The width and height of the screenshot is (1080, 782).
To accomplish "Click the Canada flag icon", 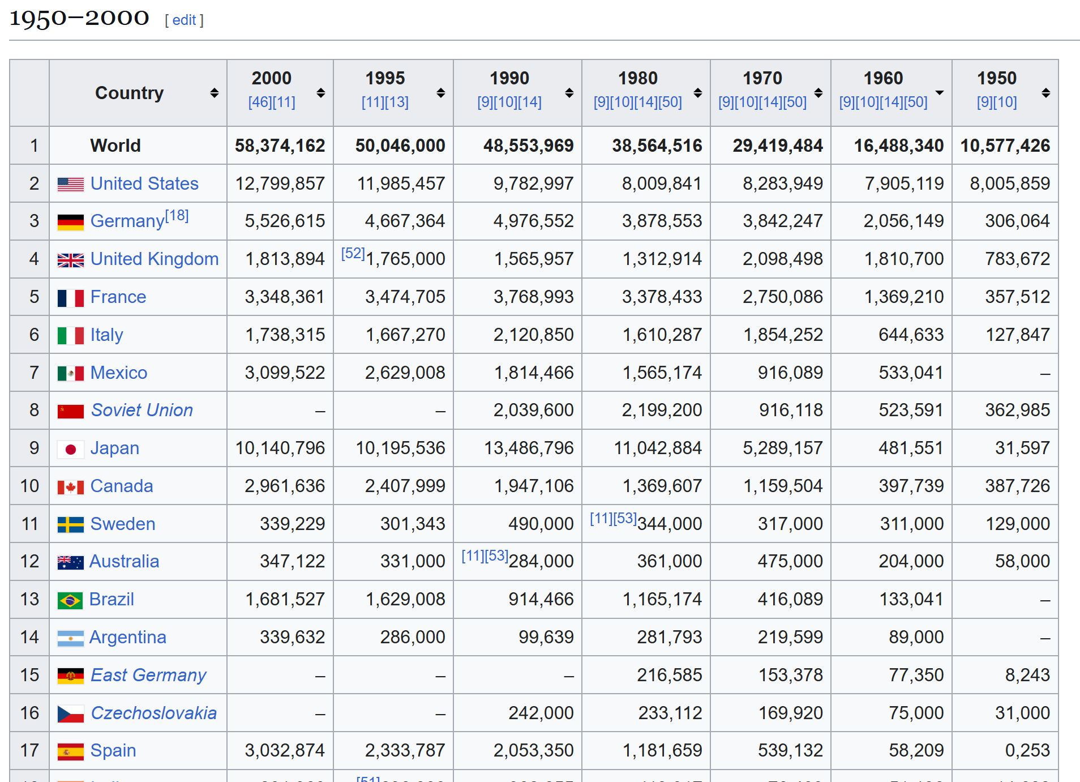I will 70,487.
